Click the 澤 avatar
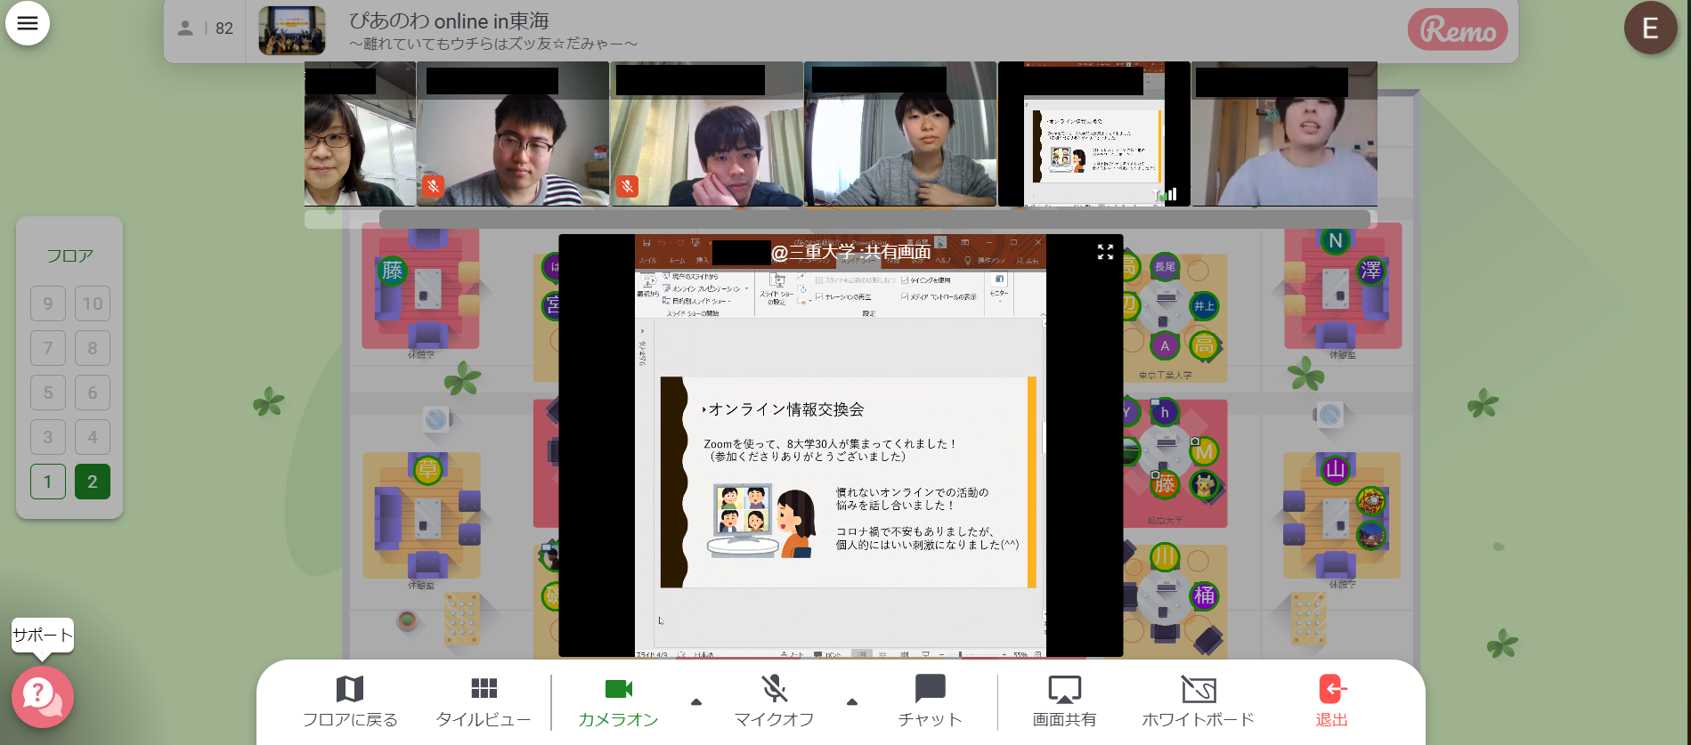This screenshot has width=1691, height=745. click(1370, 271)
